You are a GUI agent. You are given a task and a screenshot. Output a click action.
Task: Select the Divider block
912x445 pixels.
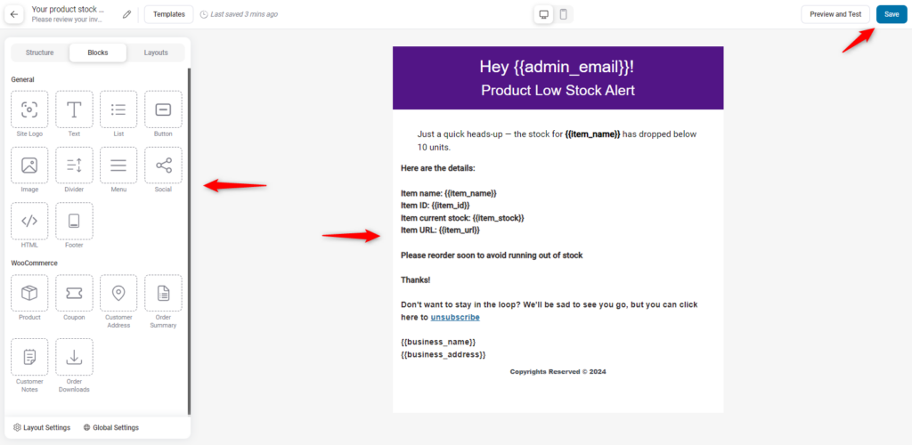(74, 165)
